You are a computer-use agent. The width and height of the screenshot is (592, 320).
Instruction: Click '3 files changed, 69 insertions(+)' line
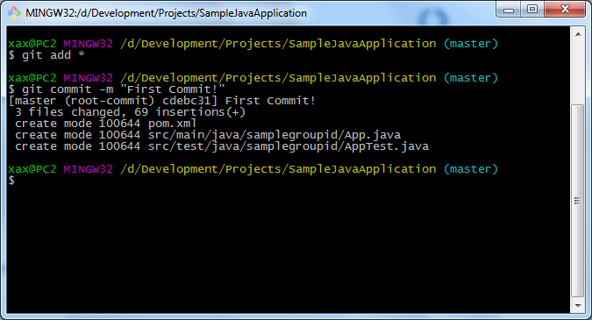click(x=131, y=112)
